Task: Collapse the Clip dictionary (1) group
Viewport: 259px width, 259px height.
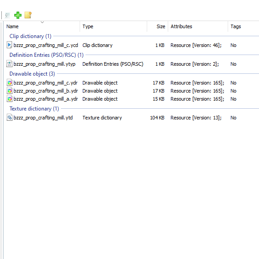Action: pyautogui.click(x=30, y=36)
